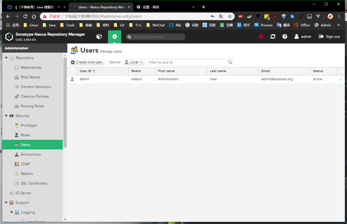Show more bookmarks with the double chevron
This screenshot has width=347, height=224.
(x=339, y=25)
